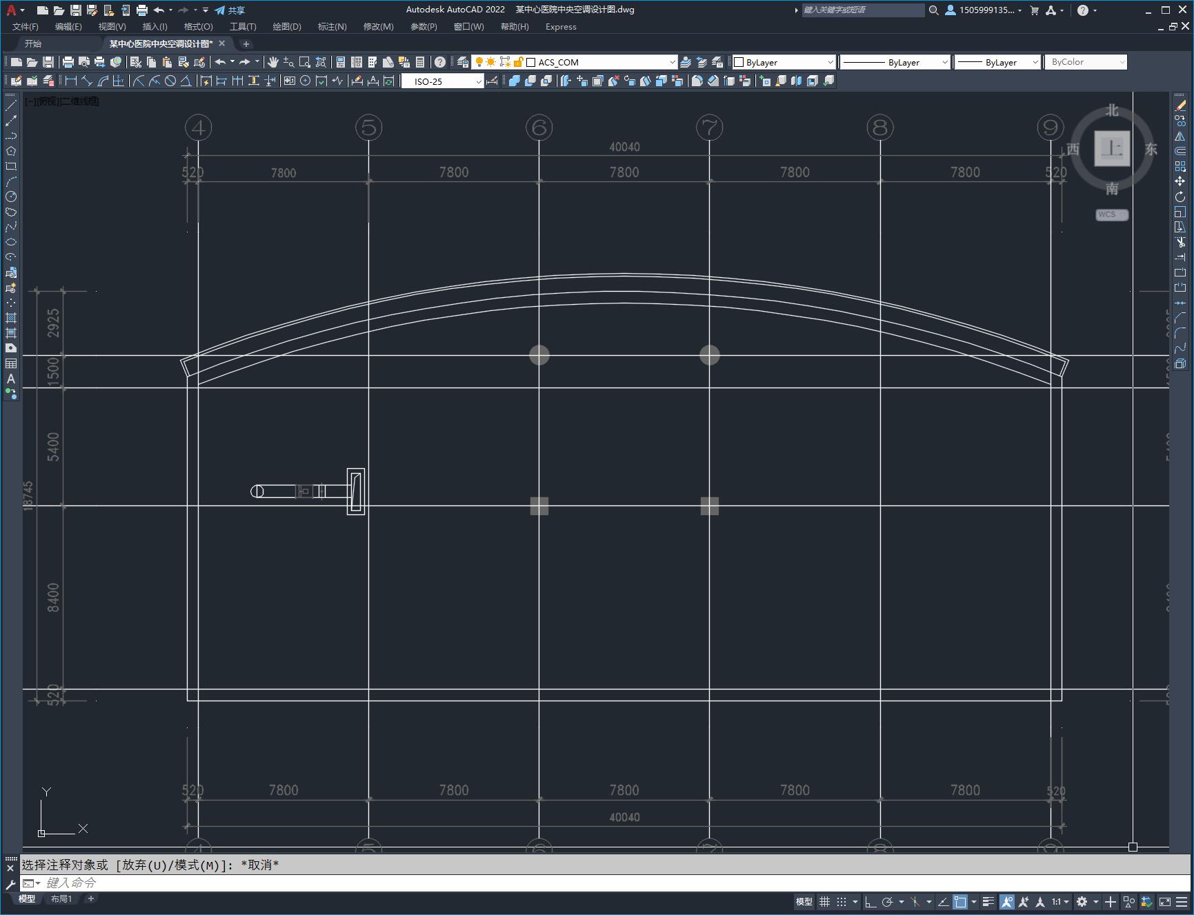Open the WCS coordinate system dropdown
The image size is (1194, 915).
pos(1112,214)
